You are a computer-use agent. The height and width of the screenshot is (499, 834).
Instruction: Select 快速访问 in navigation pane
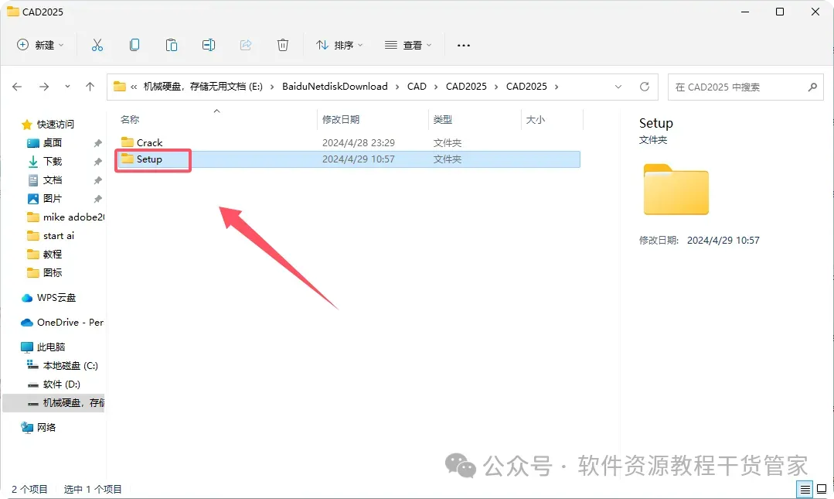click(56, 124)
